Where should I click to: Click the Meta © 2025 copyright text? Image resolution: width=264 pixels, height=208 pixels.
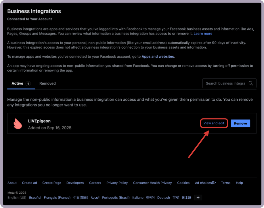point(17,192)
